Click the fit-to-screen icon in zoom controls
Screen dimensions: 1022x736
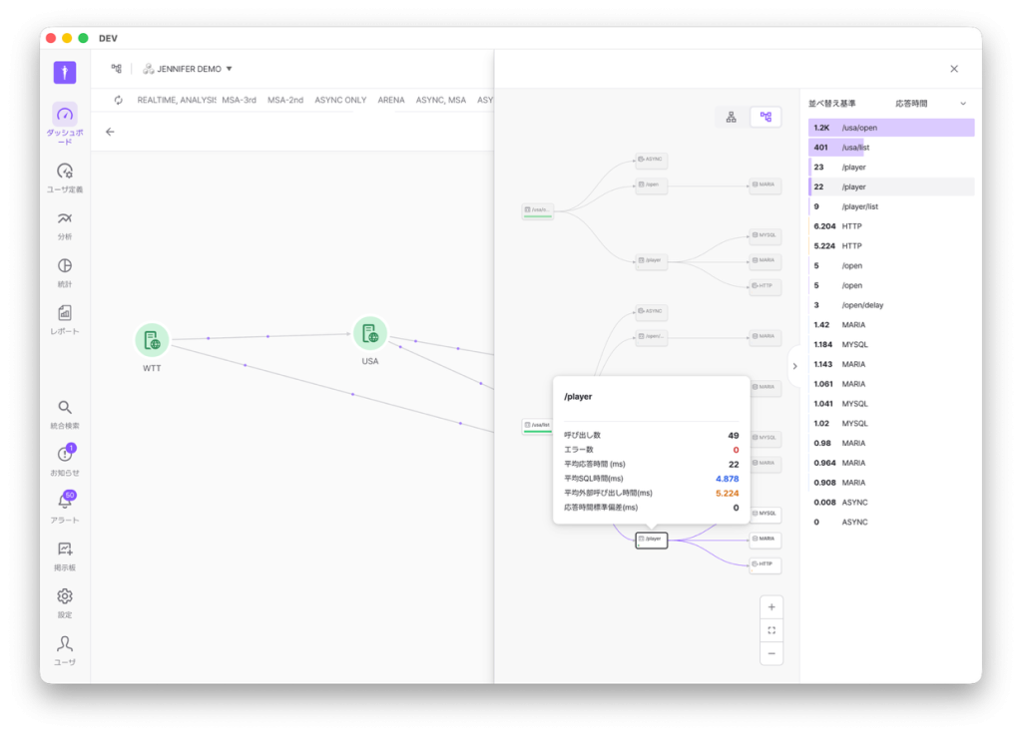tap(771, 630)
